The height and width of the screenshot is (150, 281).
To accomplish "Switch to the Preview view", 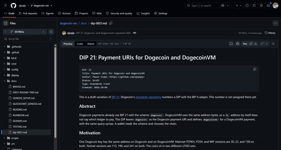I will (x=68, y=44).
